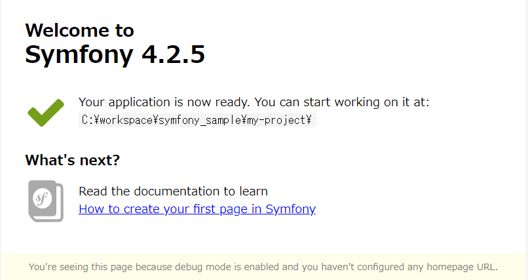528x280 pixels.
Task: Click "Your application is now ready" sentence
Action: pos(164,102)
